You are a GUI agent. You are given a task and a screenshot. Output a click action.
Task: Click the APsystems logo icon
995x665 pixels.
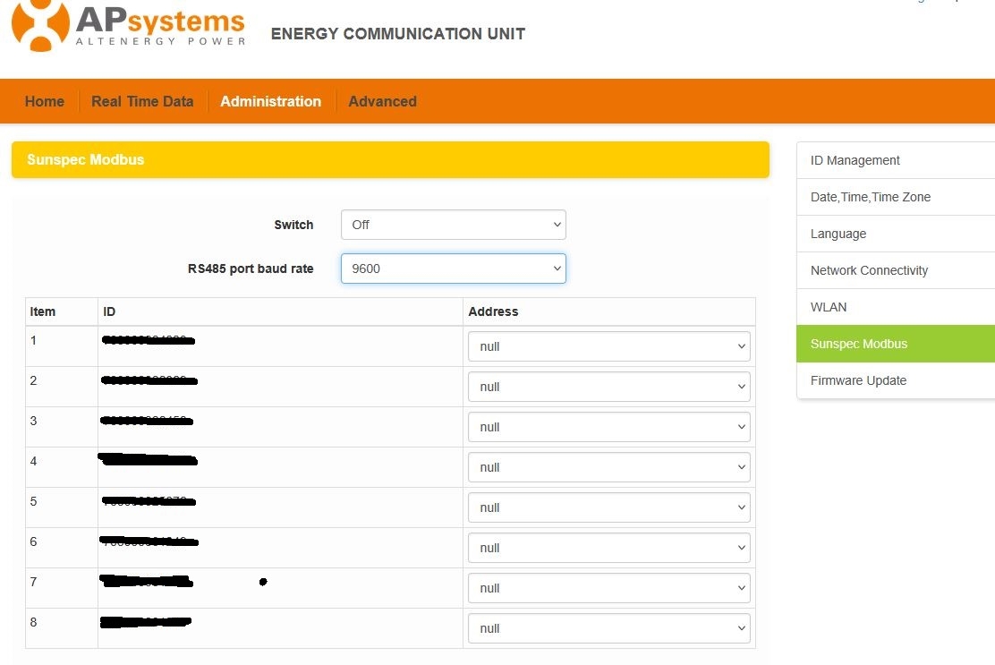40,24
